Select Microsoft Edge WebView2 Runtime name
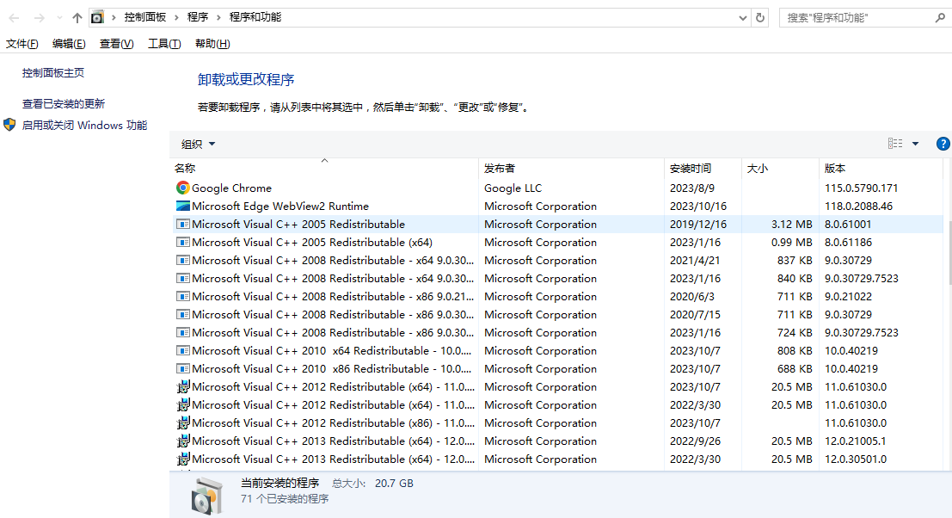This screenshot has height=518, width=952. 279,207
